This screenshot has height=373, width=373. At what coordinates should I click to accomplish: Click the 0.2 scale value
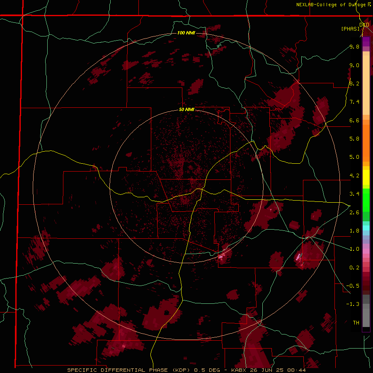354,268
